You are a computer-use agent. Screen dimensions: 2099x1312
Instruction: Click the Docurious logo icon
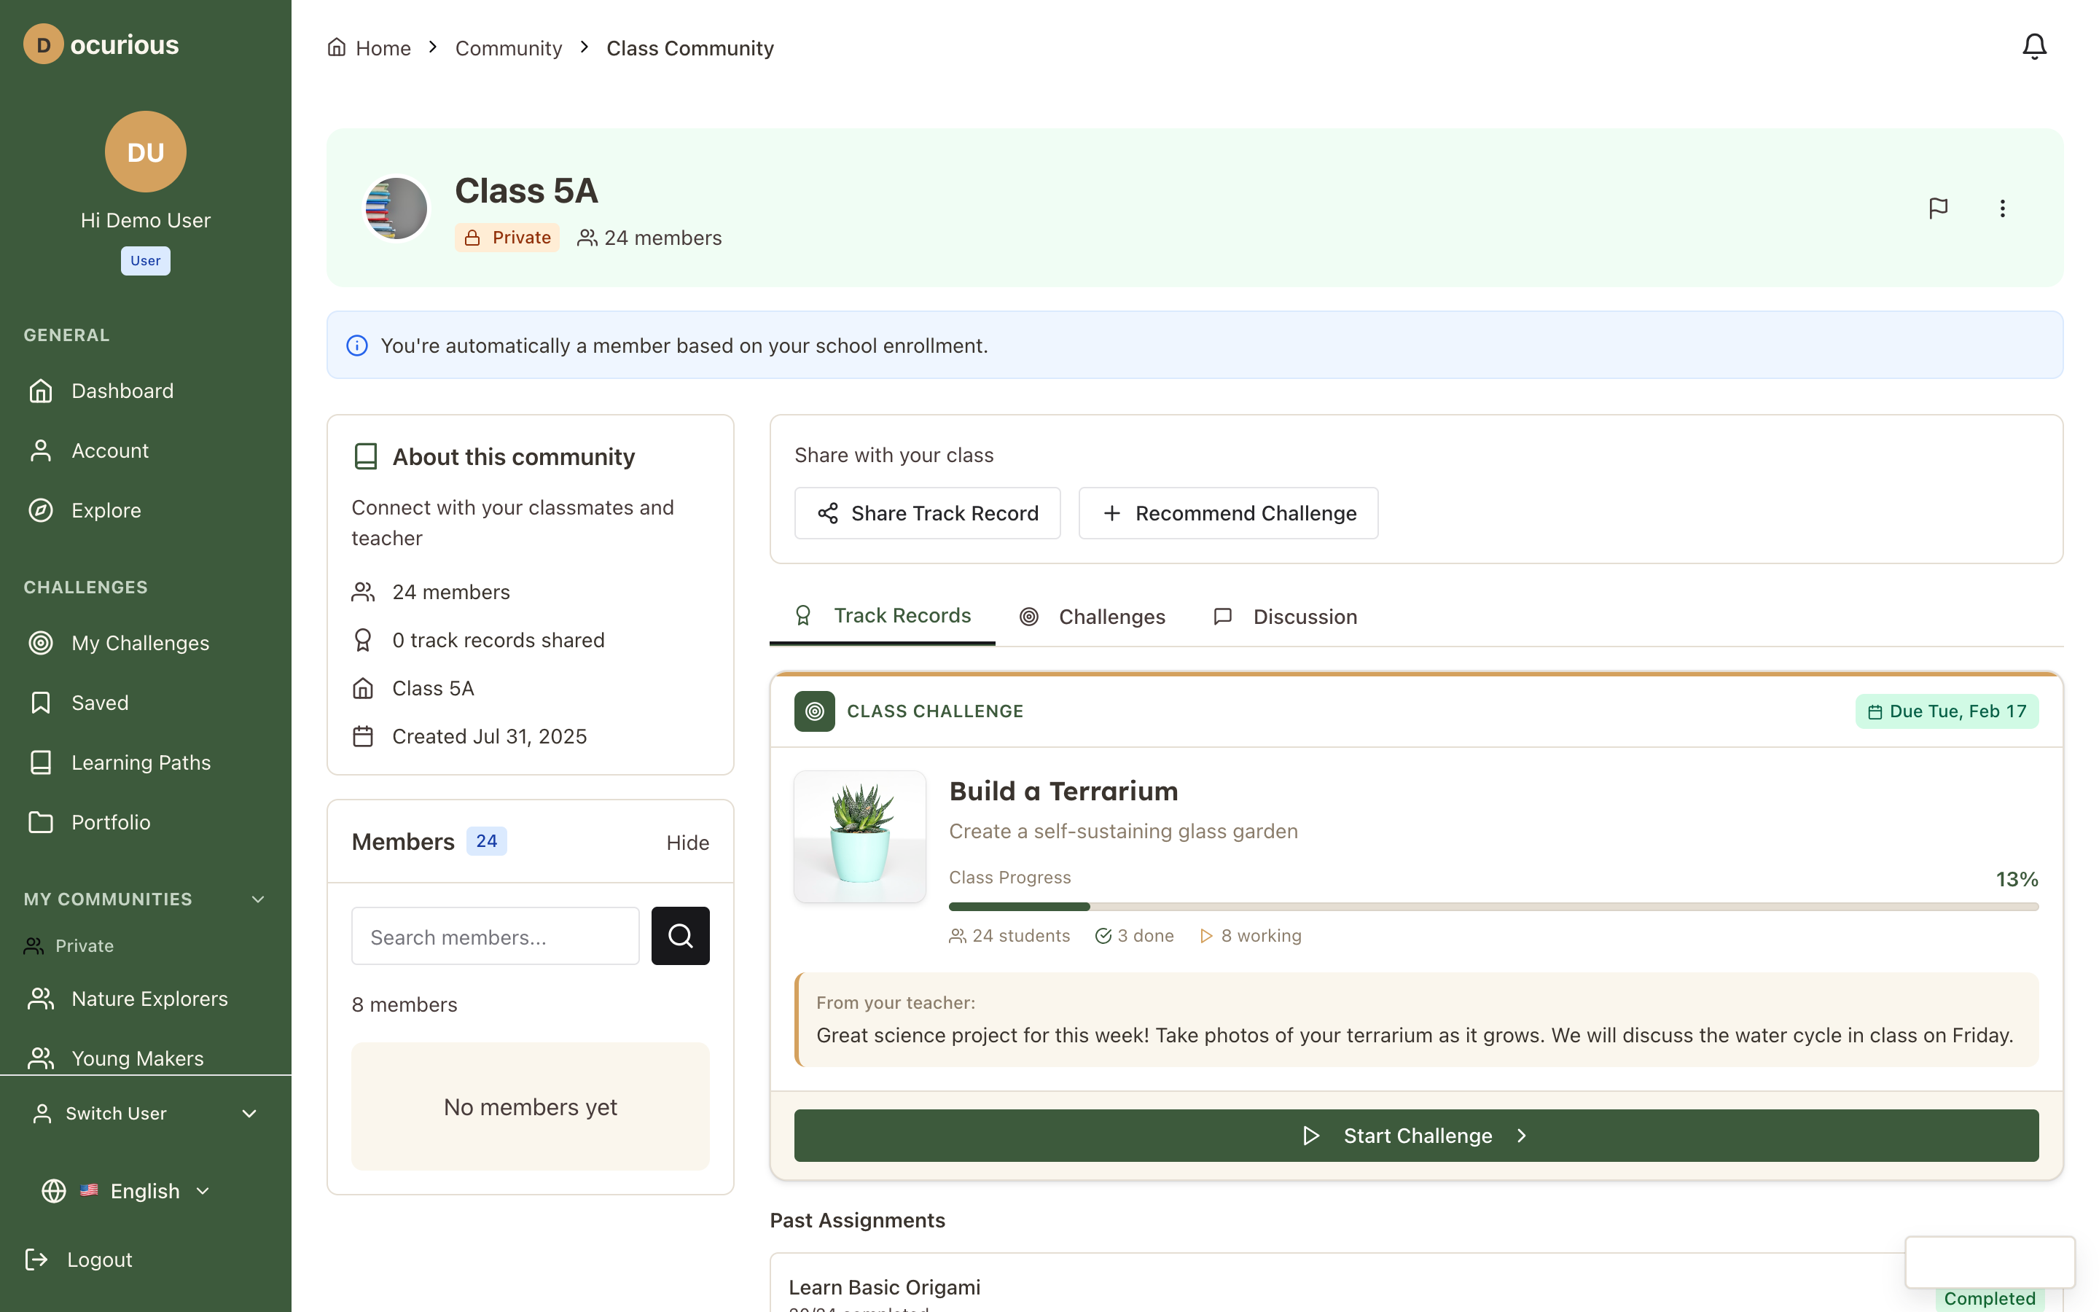42,44
